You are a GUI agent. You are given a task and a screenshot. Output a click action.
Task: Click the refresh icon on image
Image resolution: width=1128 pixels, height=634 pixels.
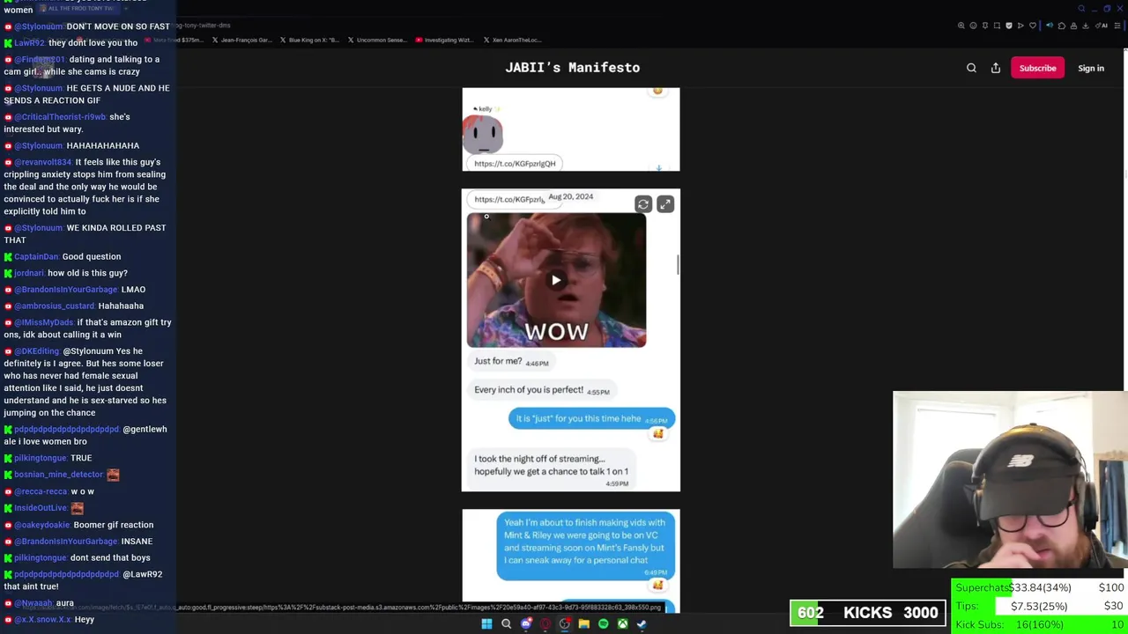(x=643, y=204)
